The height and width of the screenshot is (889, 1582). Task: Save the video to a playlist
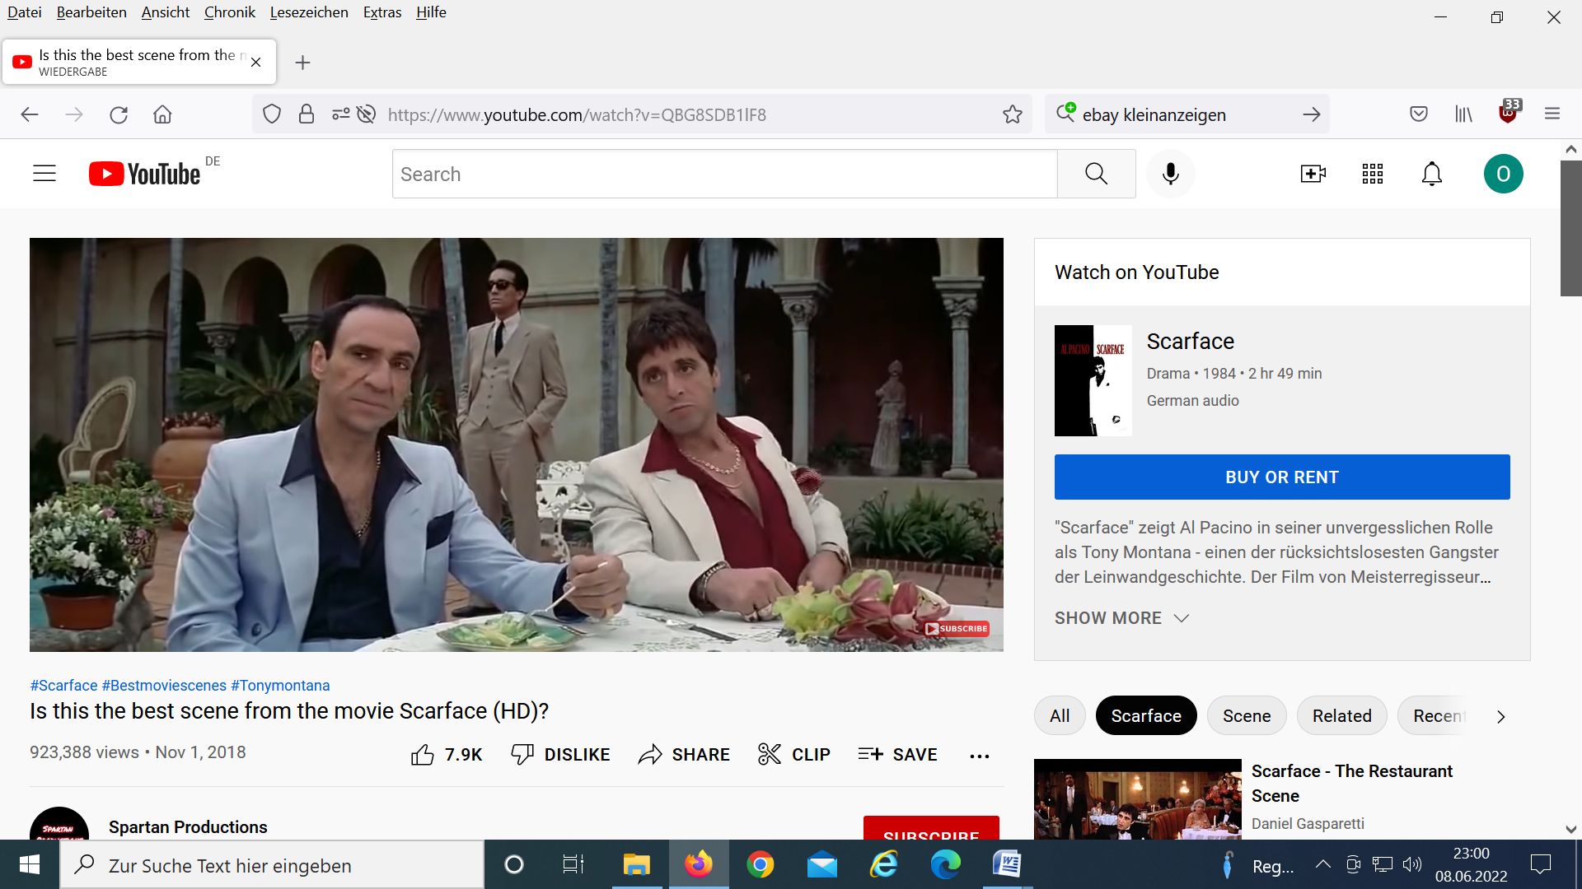pos(897,754)
